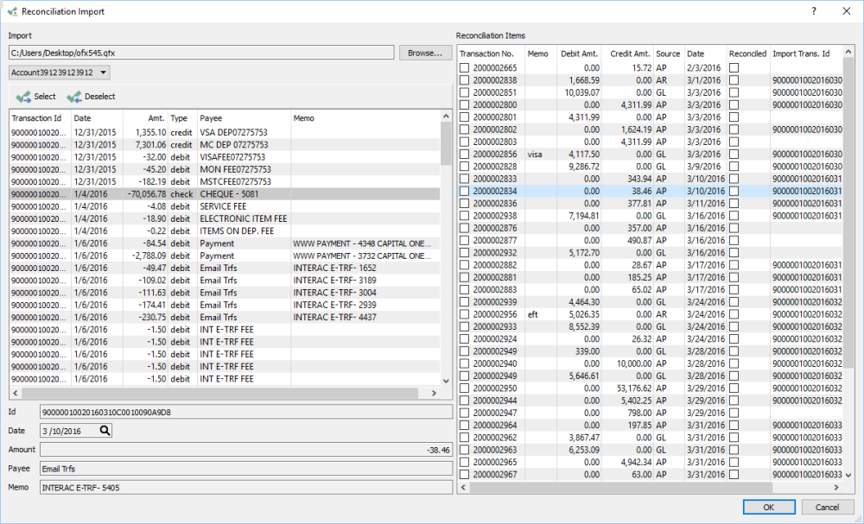Click the import file path field

(202, 54)
